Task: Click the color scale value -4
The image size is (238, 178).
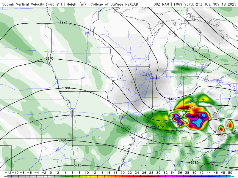Action: [x=37, y=173]
